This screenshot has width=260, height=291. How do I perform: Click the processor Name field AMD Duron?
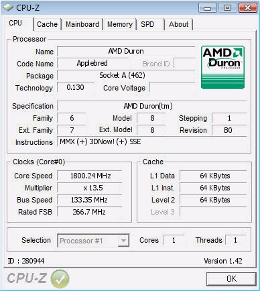[x=126, y=52]
